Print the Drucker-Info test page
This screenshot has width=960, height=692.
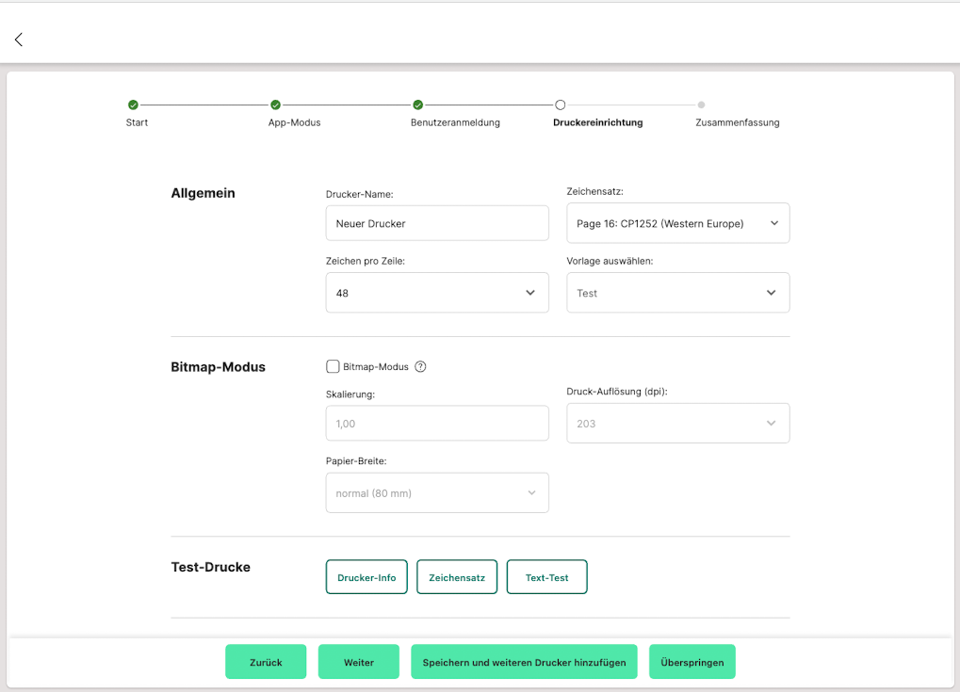coord(366,577)
